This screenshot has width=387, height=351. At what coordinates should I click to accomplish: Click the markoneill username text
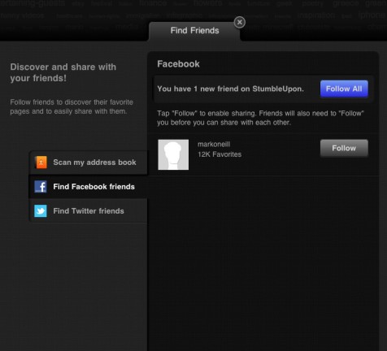pos(214,145)
